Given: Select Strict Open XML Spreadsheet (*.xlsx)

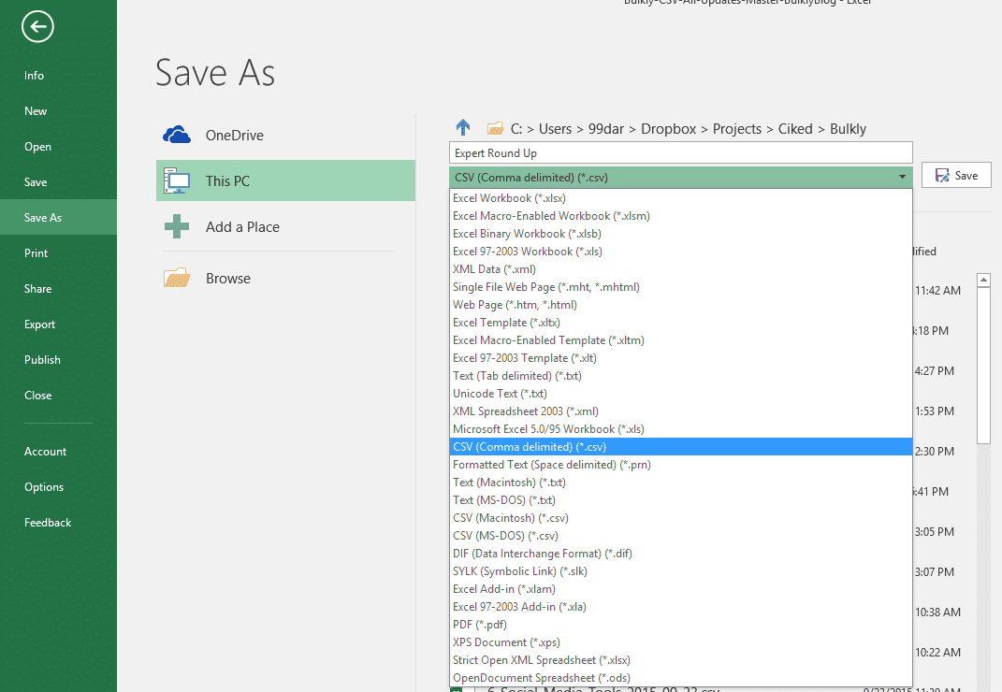Looking at the screenshot, I should coord(681,660).
